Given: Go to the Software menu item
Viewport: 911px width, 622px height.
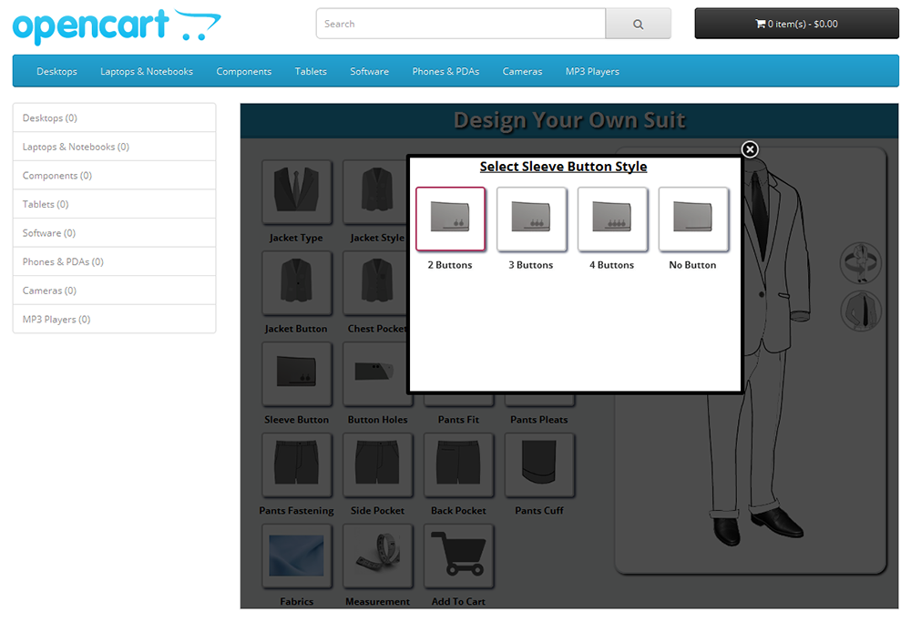Looking at the screenshot, I should 370,71.
